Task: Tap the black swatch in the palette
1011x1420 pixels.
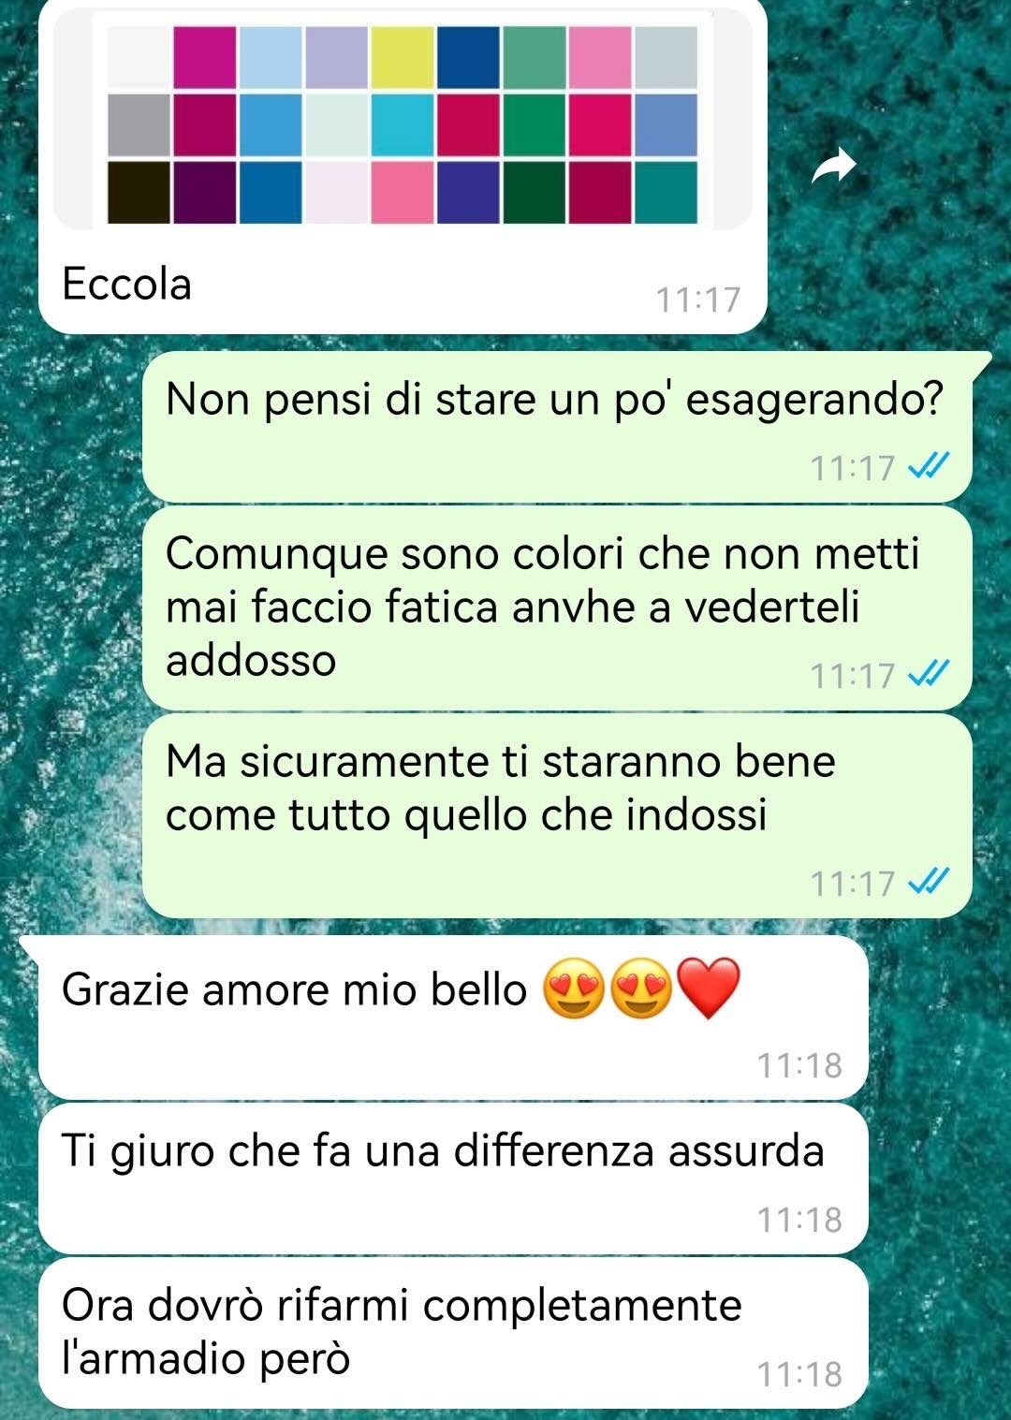Action: pyautogui.click(x=139, y=193)
